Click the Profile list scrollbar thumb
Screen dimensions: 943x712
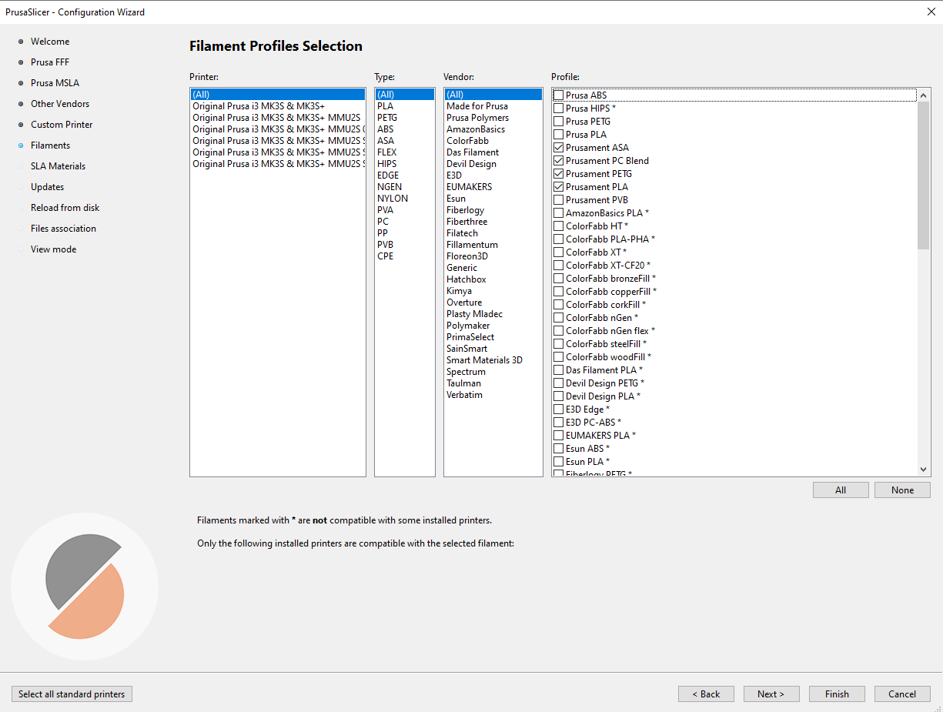(x=924, y=175)
